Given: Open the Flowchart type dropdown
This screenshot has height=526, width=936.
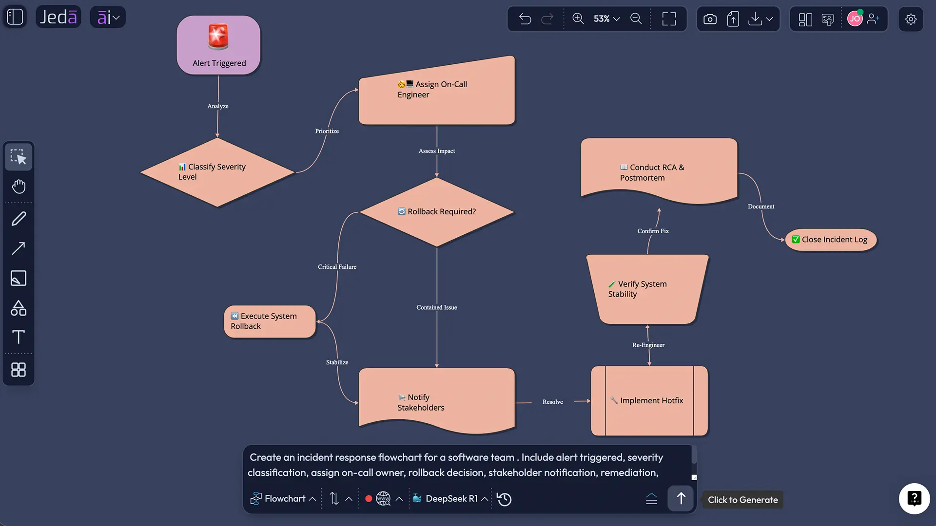Looking at the screenshot, I should [283, 499].
